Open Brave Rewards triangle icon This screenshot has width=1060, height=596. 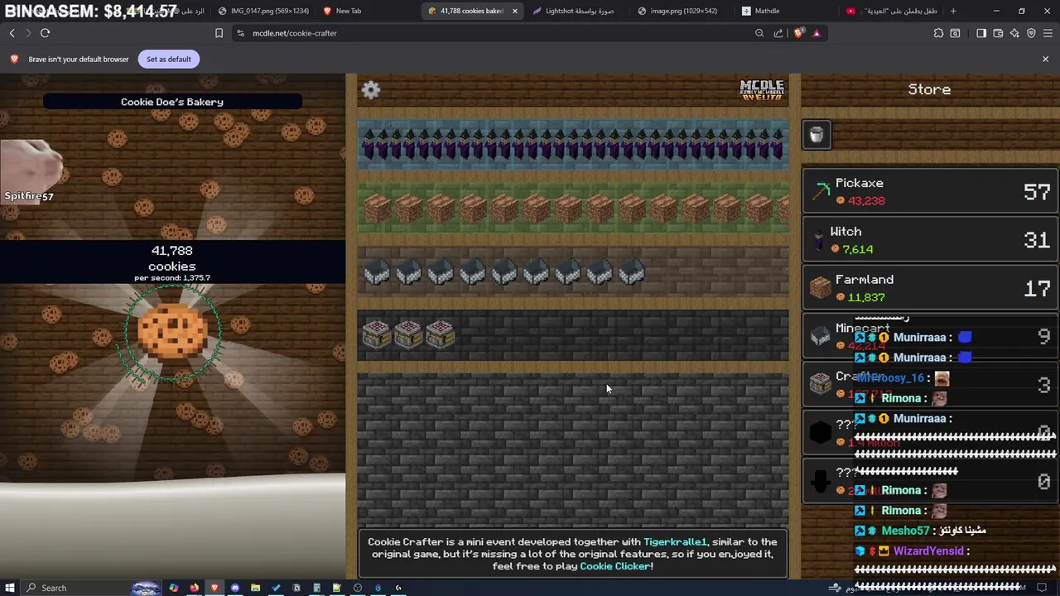[x=817, y=33]
